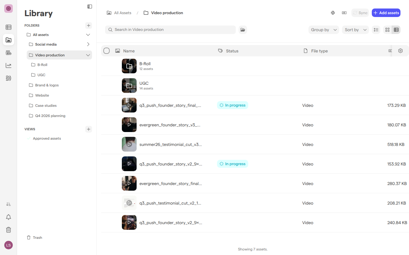Click the app logo icon
The image size is (409, 255).
point(9,8)
